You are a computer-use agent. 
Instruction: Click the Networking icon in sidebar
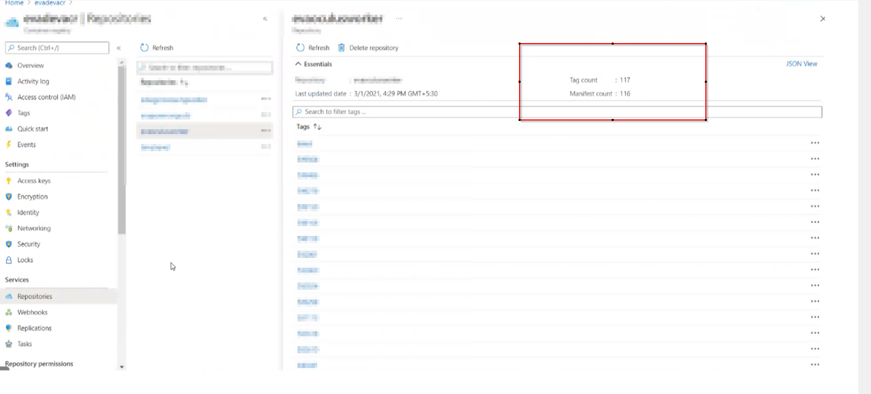[x=9, y=228]
